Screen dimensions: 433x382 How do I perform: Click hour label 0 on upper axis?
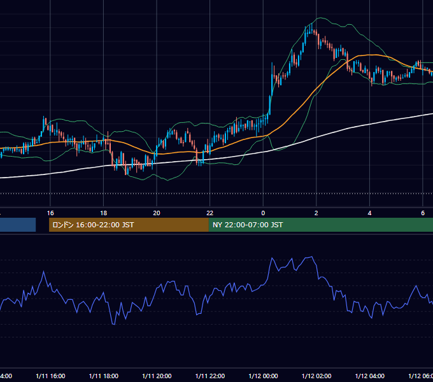263,213
